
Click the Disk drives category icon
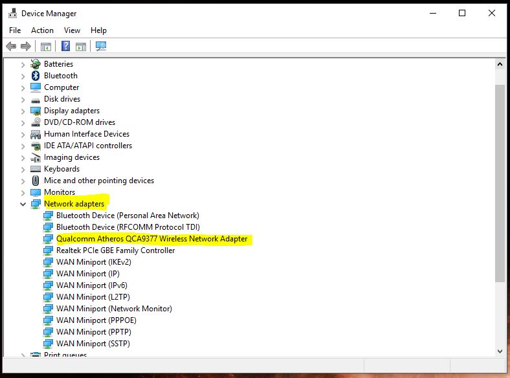pos(36,100)
